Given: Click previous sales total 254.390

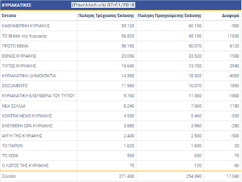Looking at the screenshot, I should pos(194,176).
